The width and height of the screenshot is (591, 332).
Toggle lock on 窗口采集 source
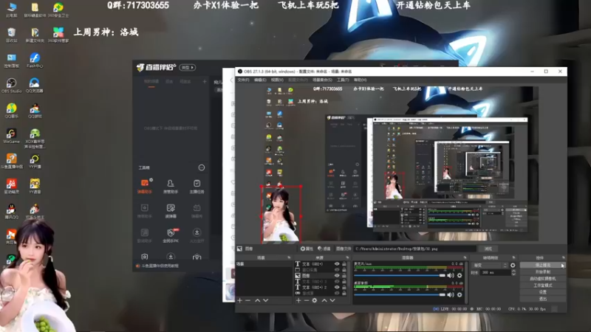(344, 270)
